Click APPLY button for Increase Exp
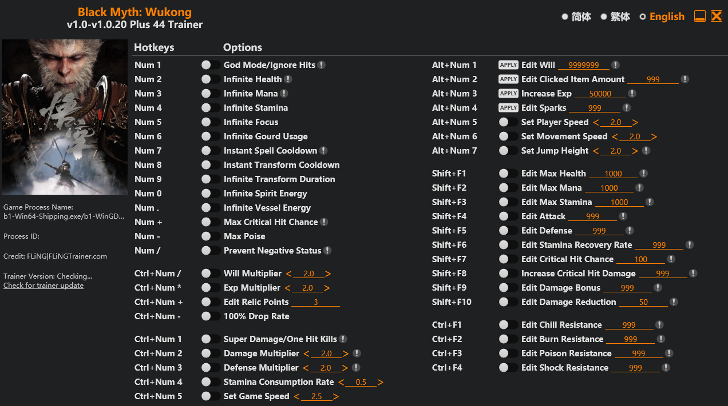728x406 pixels. coord(508,94)
